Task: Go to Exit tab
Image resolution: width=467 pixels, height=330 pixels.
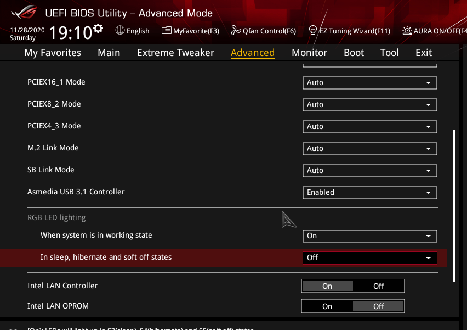Action: click(424, 53)
